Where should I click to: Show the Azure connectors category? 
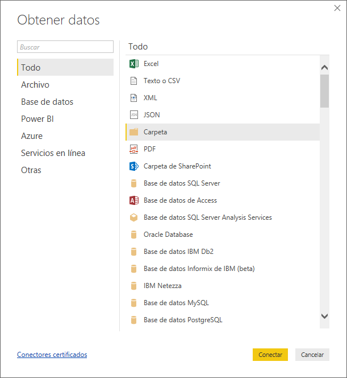[x=65, y=136]
